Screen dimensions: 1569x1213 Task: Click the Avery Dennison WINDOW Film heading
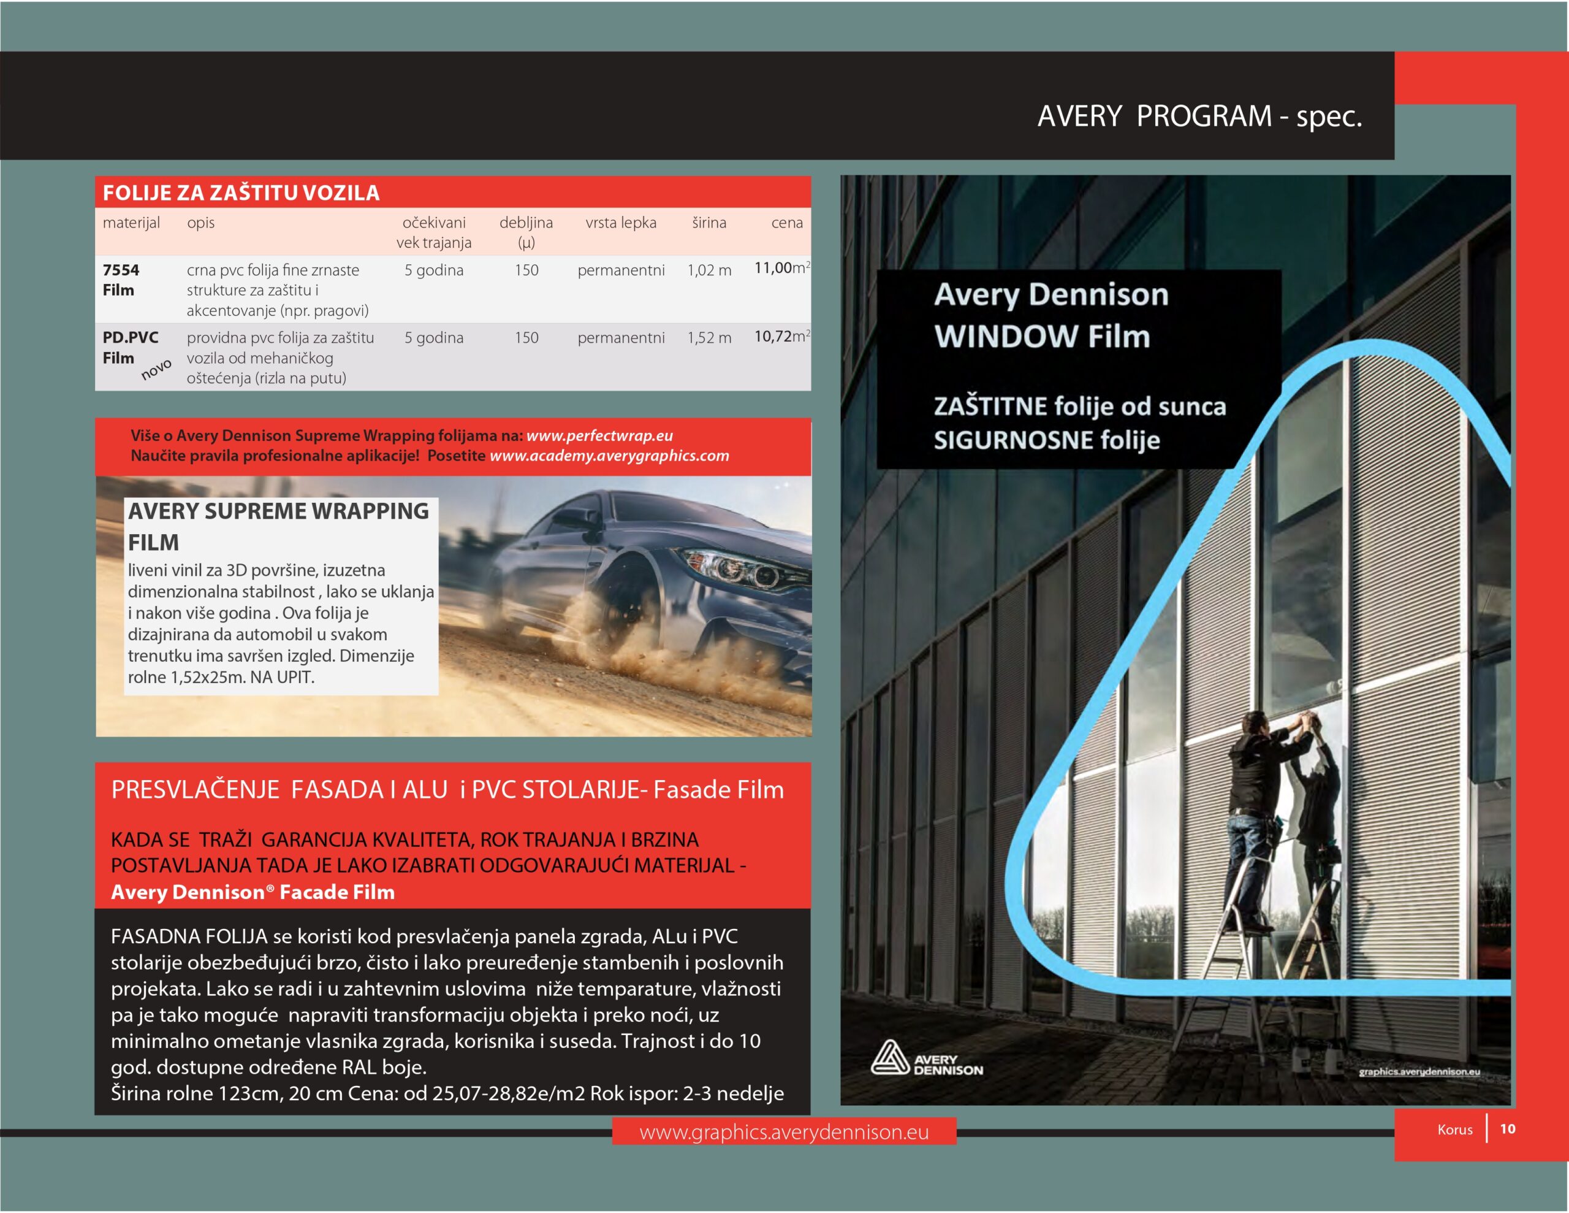coord(1052,316)
